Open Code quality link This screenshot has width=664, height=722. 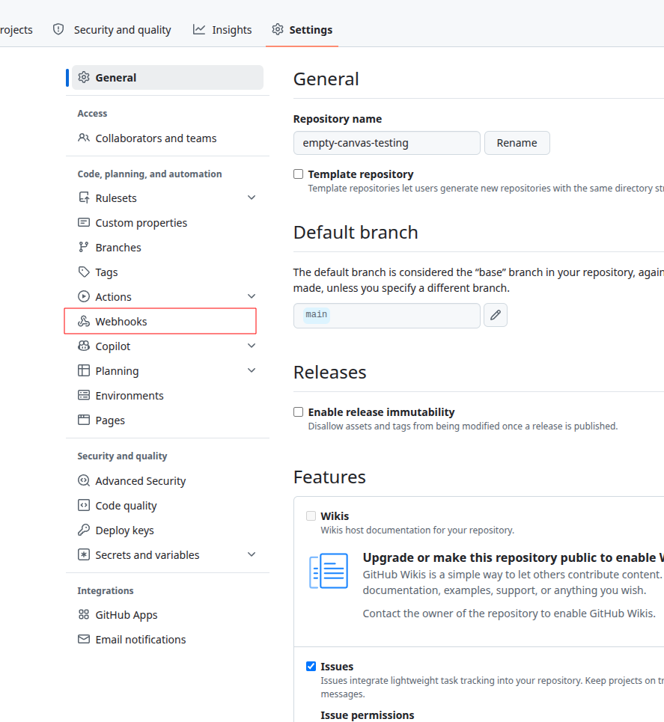(167, 506)
